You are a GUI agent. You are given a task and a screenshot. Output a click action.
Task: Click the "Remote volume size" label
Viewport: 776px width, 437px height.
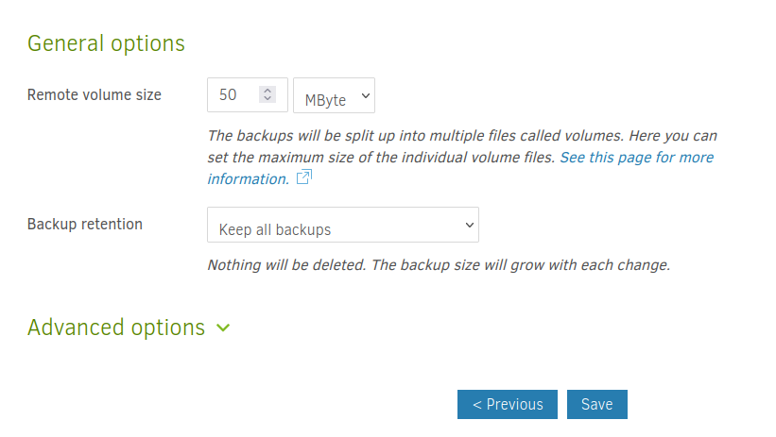click(x=95, y=94)
